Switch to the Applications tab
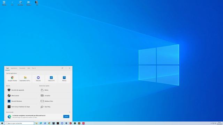 [14, 68]
